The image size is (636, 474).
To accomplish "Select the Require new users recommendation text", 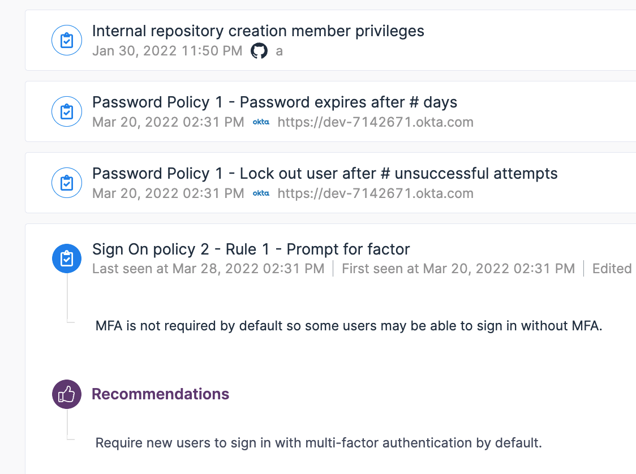I will pyautogui.click(x=319, y=443).
